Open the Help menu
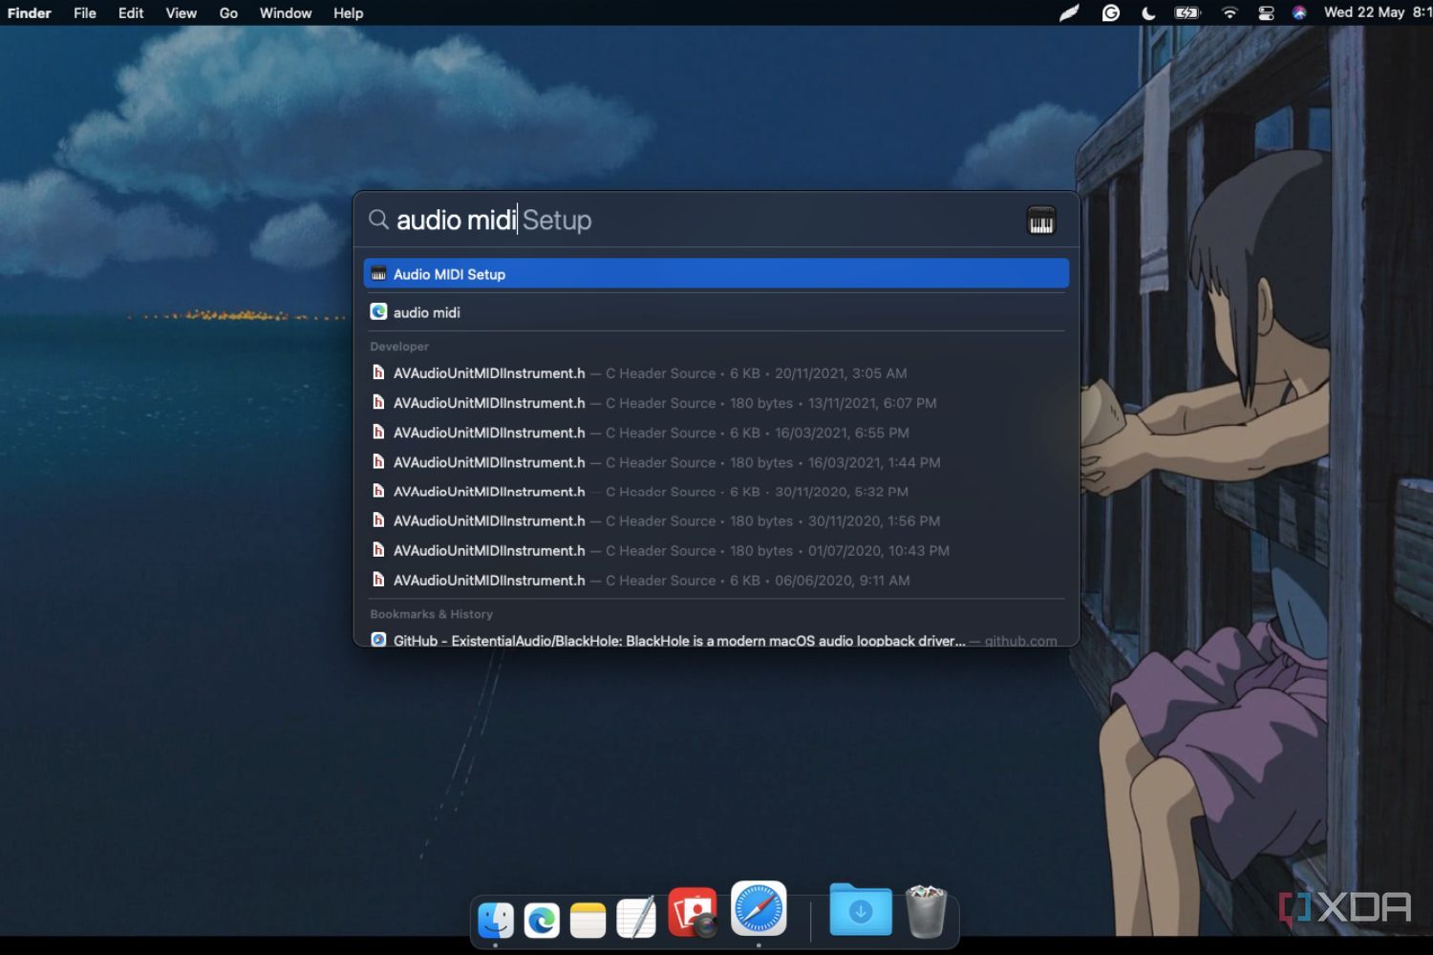Viewport: 1433px width, 955px height. pos(348,12)
